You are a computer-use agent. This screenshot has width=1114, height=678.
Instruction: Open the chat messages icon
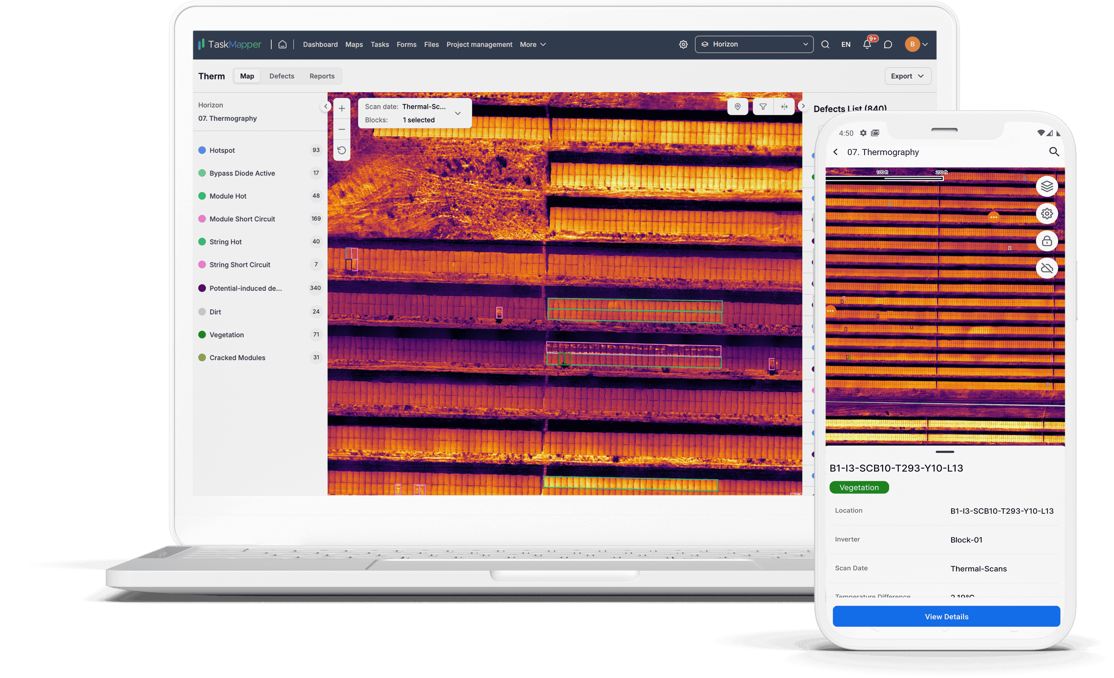click(888, 44)
